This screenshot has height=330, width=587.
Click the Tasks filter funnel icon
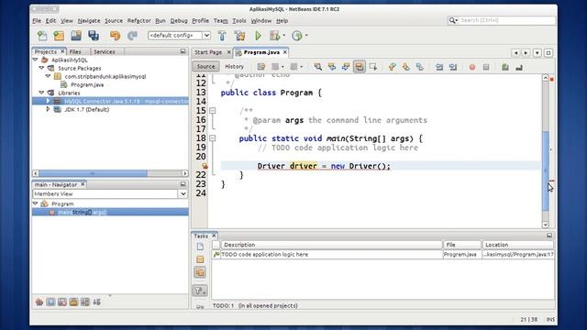pyautogui.click(x=200, y=291)
